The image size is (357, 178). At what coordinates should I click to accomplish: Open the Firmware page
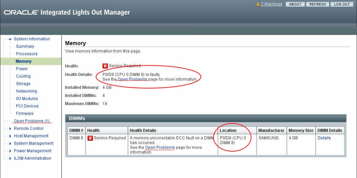pos(25,113)
